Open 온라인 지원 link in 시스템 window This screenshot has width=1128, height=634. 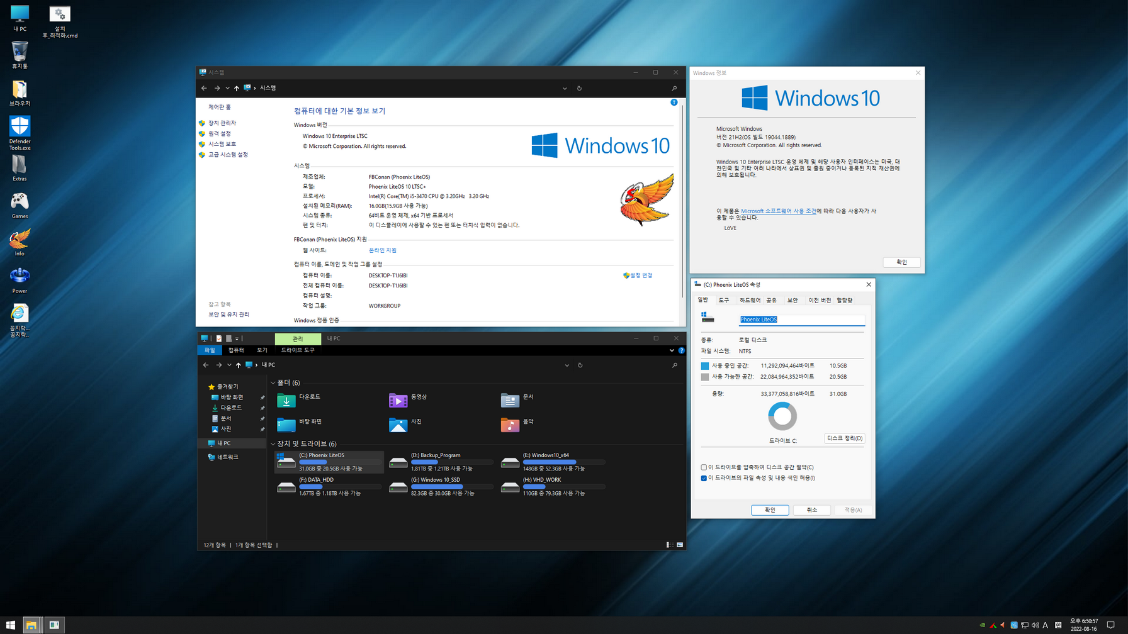382,250
